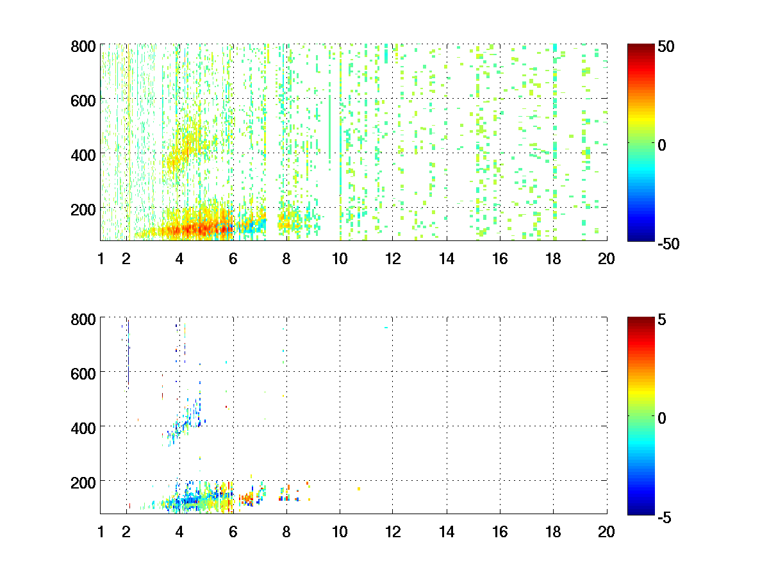Image resolution: width=769 pixels, height=577 pixels.
Task: Click the upper colorbar's 50 label
Action: pyautogui.click(x=668, y=47)
